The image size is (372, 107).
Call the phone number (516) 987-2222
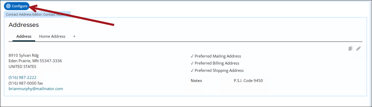point(22,78)
